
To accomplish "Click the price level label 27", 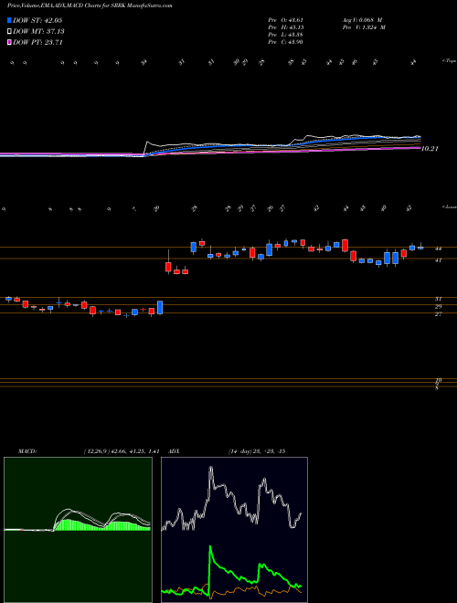I will pyautogui.click(x=438, y=314).
